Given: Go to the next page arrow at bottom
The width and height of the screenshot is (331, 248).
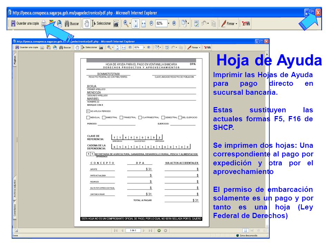Looking at the screenshot, I should tap(144, 230).
